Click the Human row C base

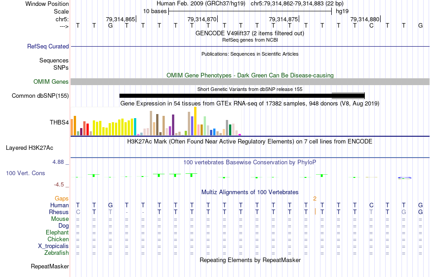(x=371, y=205)
